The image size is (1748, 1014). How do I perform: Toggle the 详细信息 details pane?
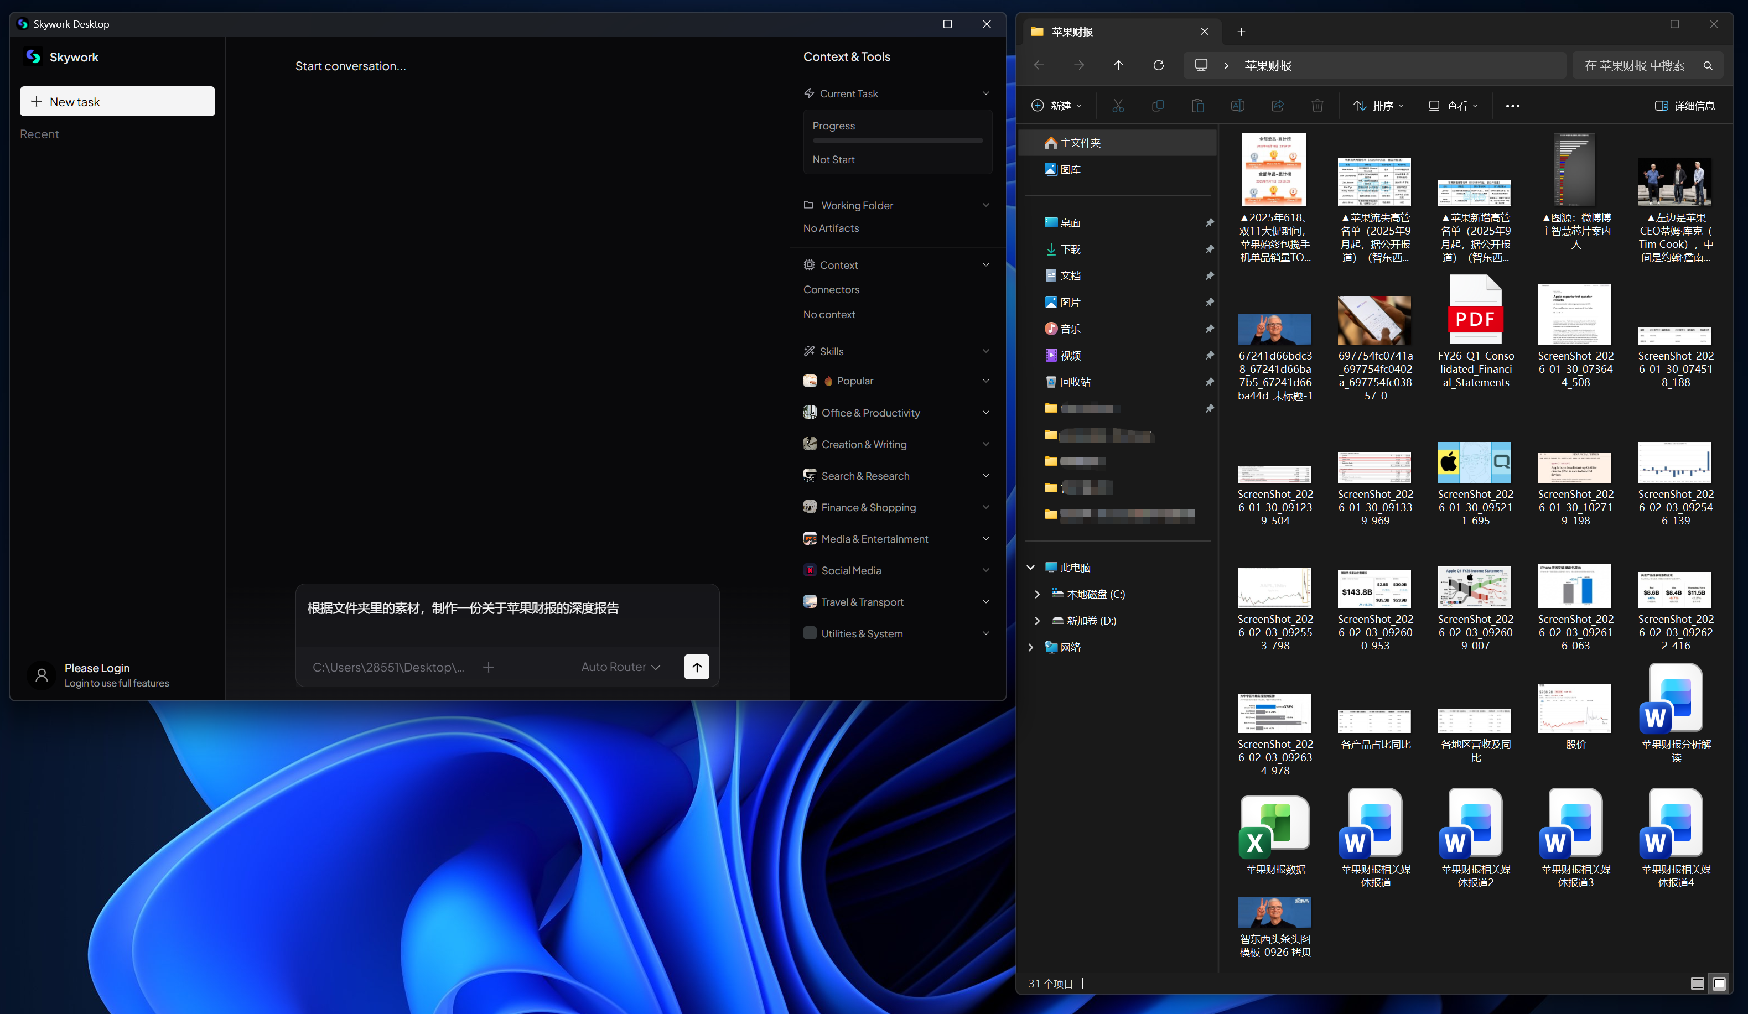[1684, 106]
